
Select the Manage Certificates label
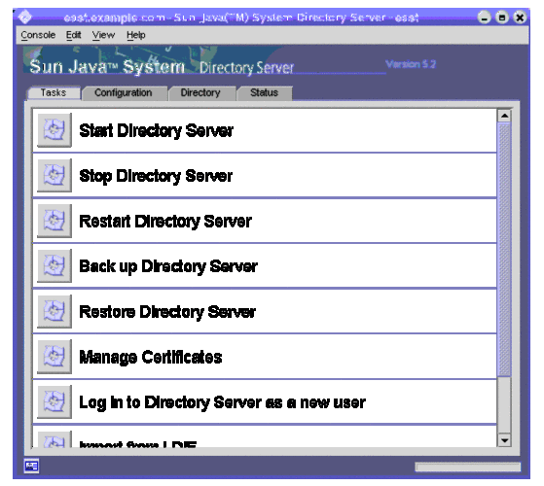coord(151,357)
